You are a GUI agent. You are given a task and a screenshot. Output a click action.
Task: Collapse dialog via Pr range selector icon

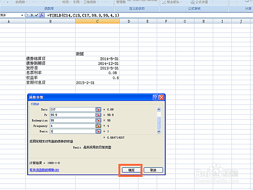point(98,115)
